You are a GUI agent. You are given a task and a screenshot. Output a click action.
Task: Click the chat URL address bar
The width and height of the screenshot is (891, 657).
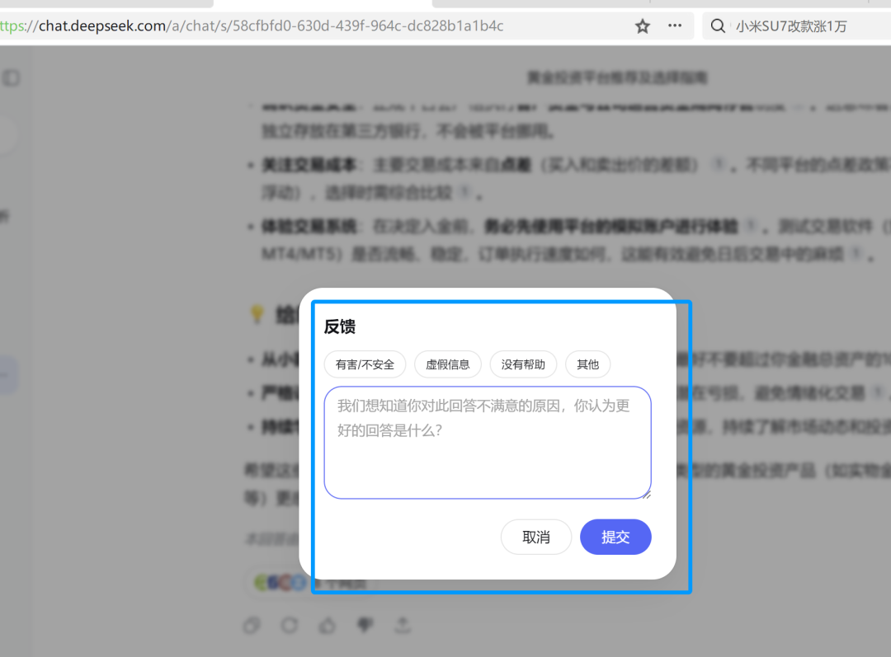point(313,26)
